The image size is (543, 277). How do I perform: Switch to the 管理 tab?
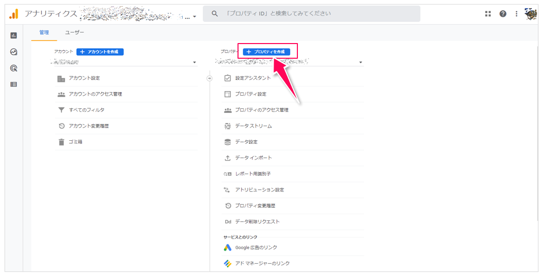point(44,32)
